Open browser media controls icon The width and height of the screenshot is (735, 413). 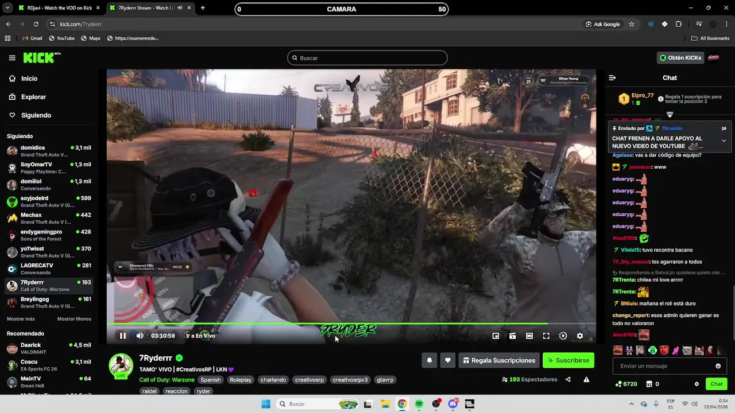(x=699, y=24)
